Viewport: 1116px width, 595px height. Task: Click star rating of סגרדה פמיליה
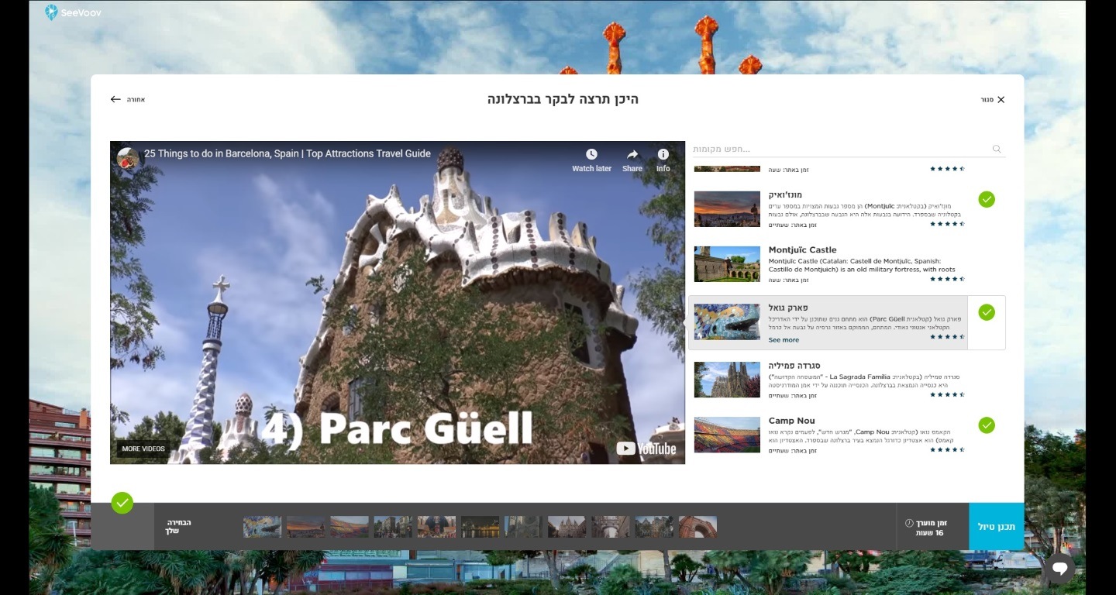click(x=947, y=394)
